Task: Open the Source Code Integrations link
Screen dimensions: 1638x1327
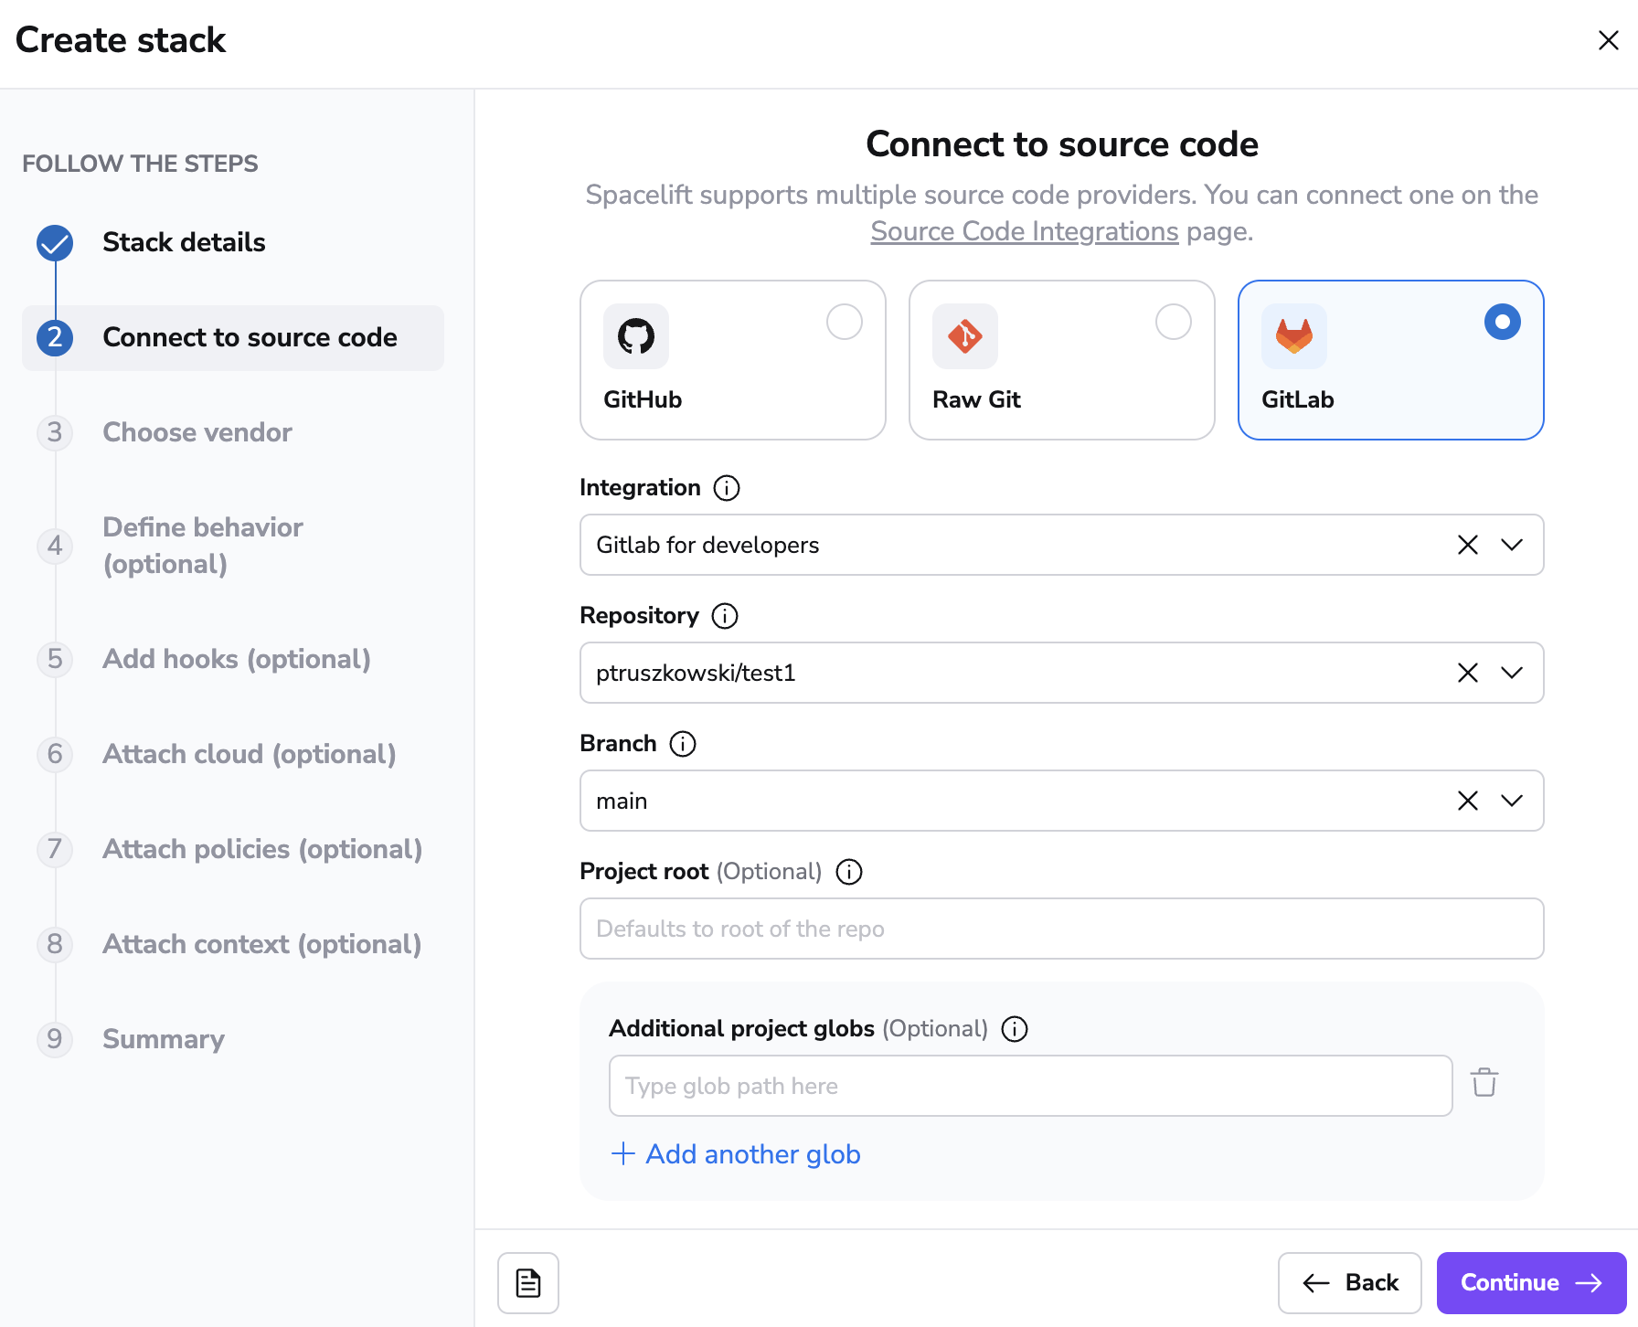Action: [1024, 231]
